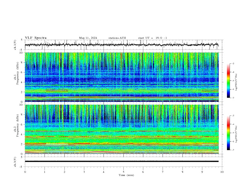Click the "VLF Spectra" title text

point(36,38)
